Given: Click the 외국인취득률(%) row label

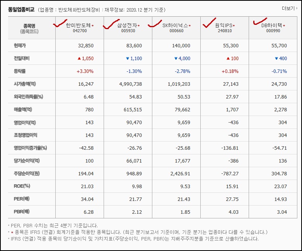Looking at the screenshot, I should click(x=28, y=97).
